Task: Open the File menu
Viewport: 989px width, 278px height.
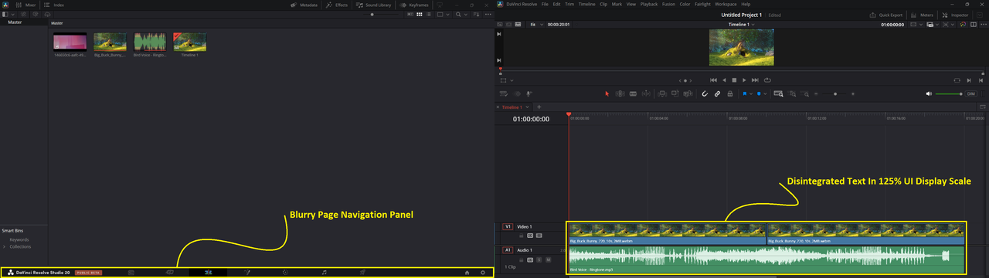Action: point(545,5)
